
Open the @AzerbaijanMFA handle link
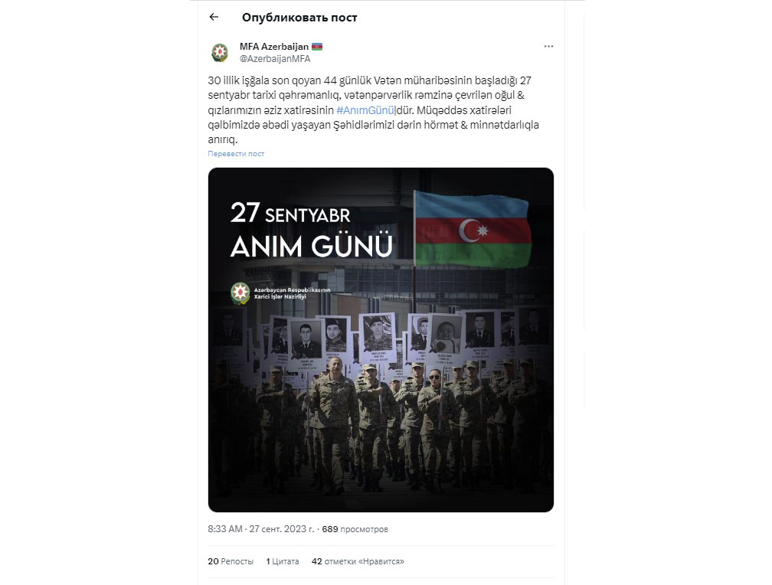click(275, 59)
